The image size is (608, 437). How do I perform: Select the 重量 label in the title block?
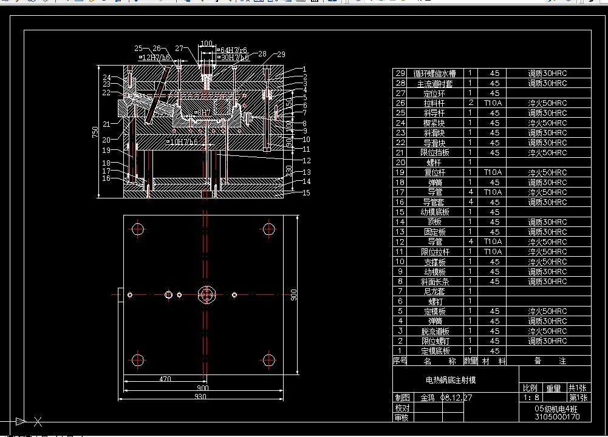coord(553,388)
